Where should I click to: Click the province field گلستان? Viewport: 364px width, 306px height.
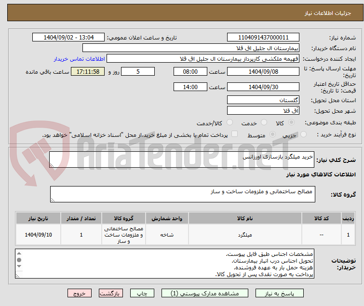click(x=263, y=100)
